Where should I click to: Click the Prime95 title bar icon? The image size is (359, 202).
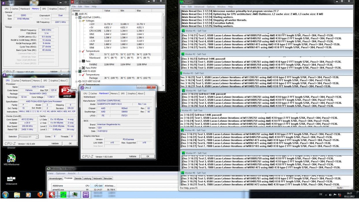pyautogui.click(x=181, y=2)
